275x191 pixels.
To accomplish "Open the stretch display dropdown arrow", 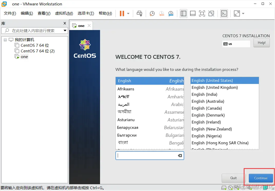I will [243, 14].
